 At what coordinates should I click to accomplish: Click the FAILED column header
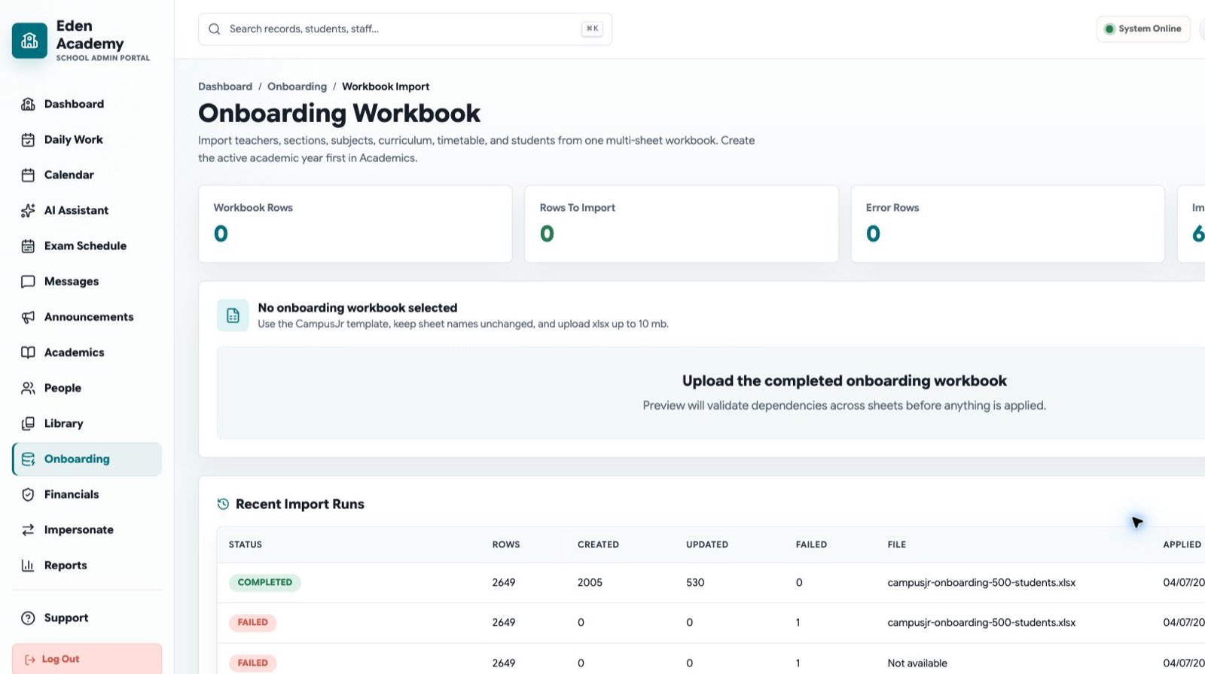811,544
